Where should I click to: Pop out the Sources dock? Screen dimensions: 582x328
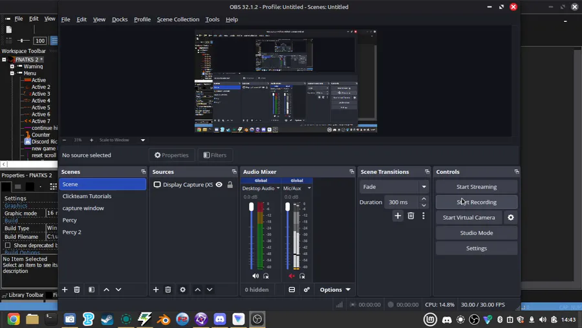(234, 171)
